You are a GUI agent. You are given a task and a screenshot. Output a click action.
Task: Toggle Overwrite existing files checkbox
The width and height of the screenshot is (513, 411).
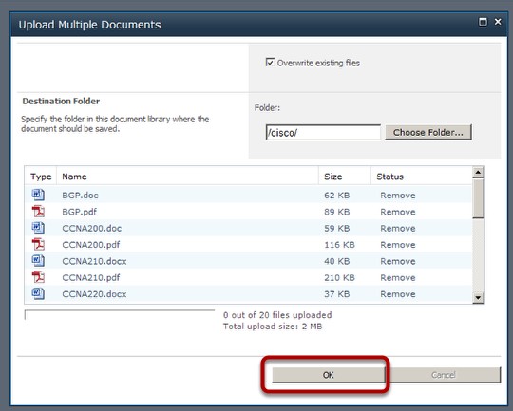pyautogui.click(x=270, y=62)
